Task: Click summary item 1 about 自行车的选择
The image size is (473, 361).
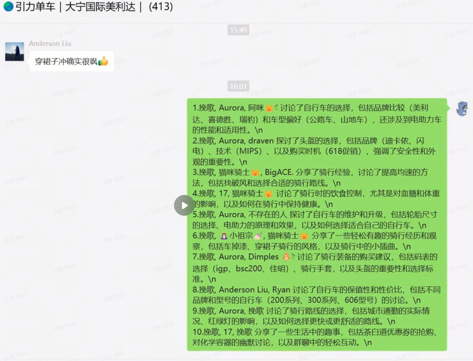Action: click(317, 119)
